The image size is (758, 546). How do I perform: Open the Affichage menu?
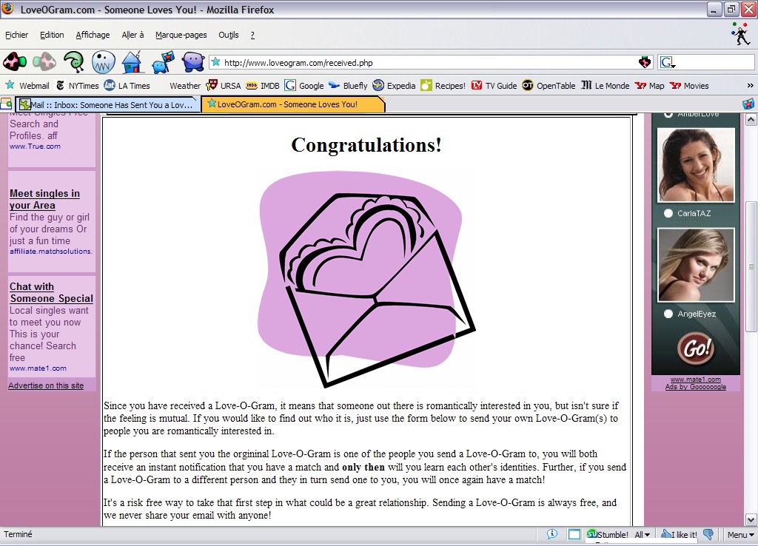point(93,35)
